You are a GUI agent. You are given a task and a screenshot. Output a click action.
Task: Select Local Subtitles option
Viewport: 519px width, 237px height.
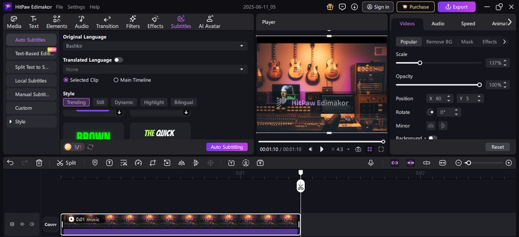(31, 81)
